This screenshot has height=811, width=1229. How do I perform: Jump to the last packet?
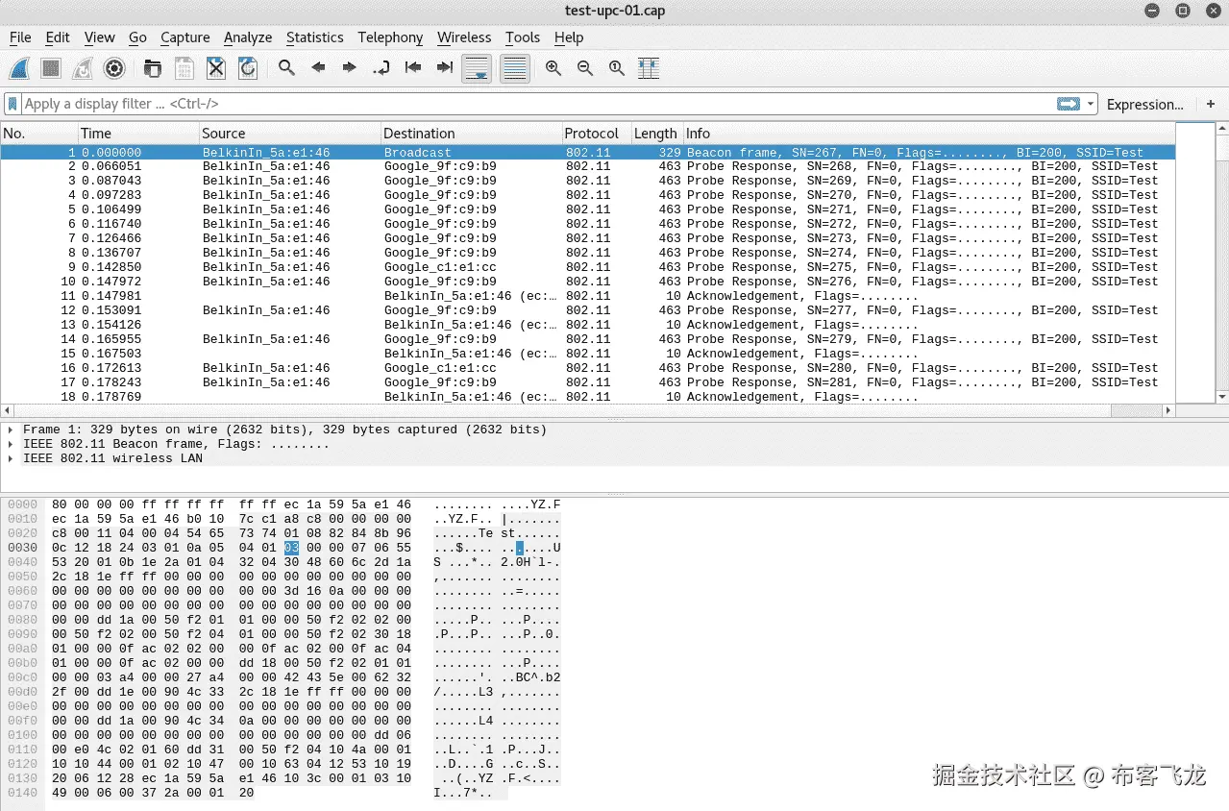[445, 68]
